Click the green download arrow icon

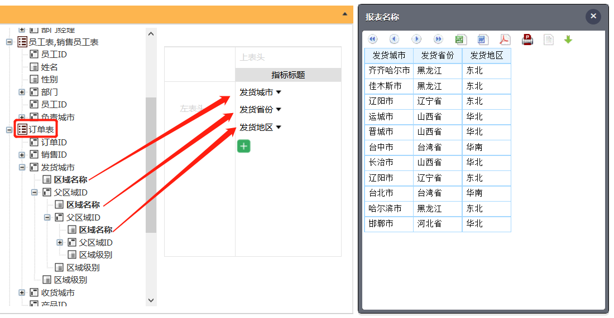click(x=568, y=39)
